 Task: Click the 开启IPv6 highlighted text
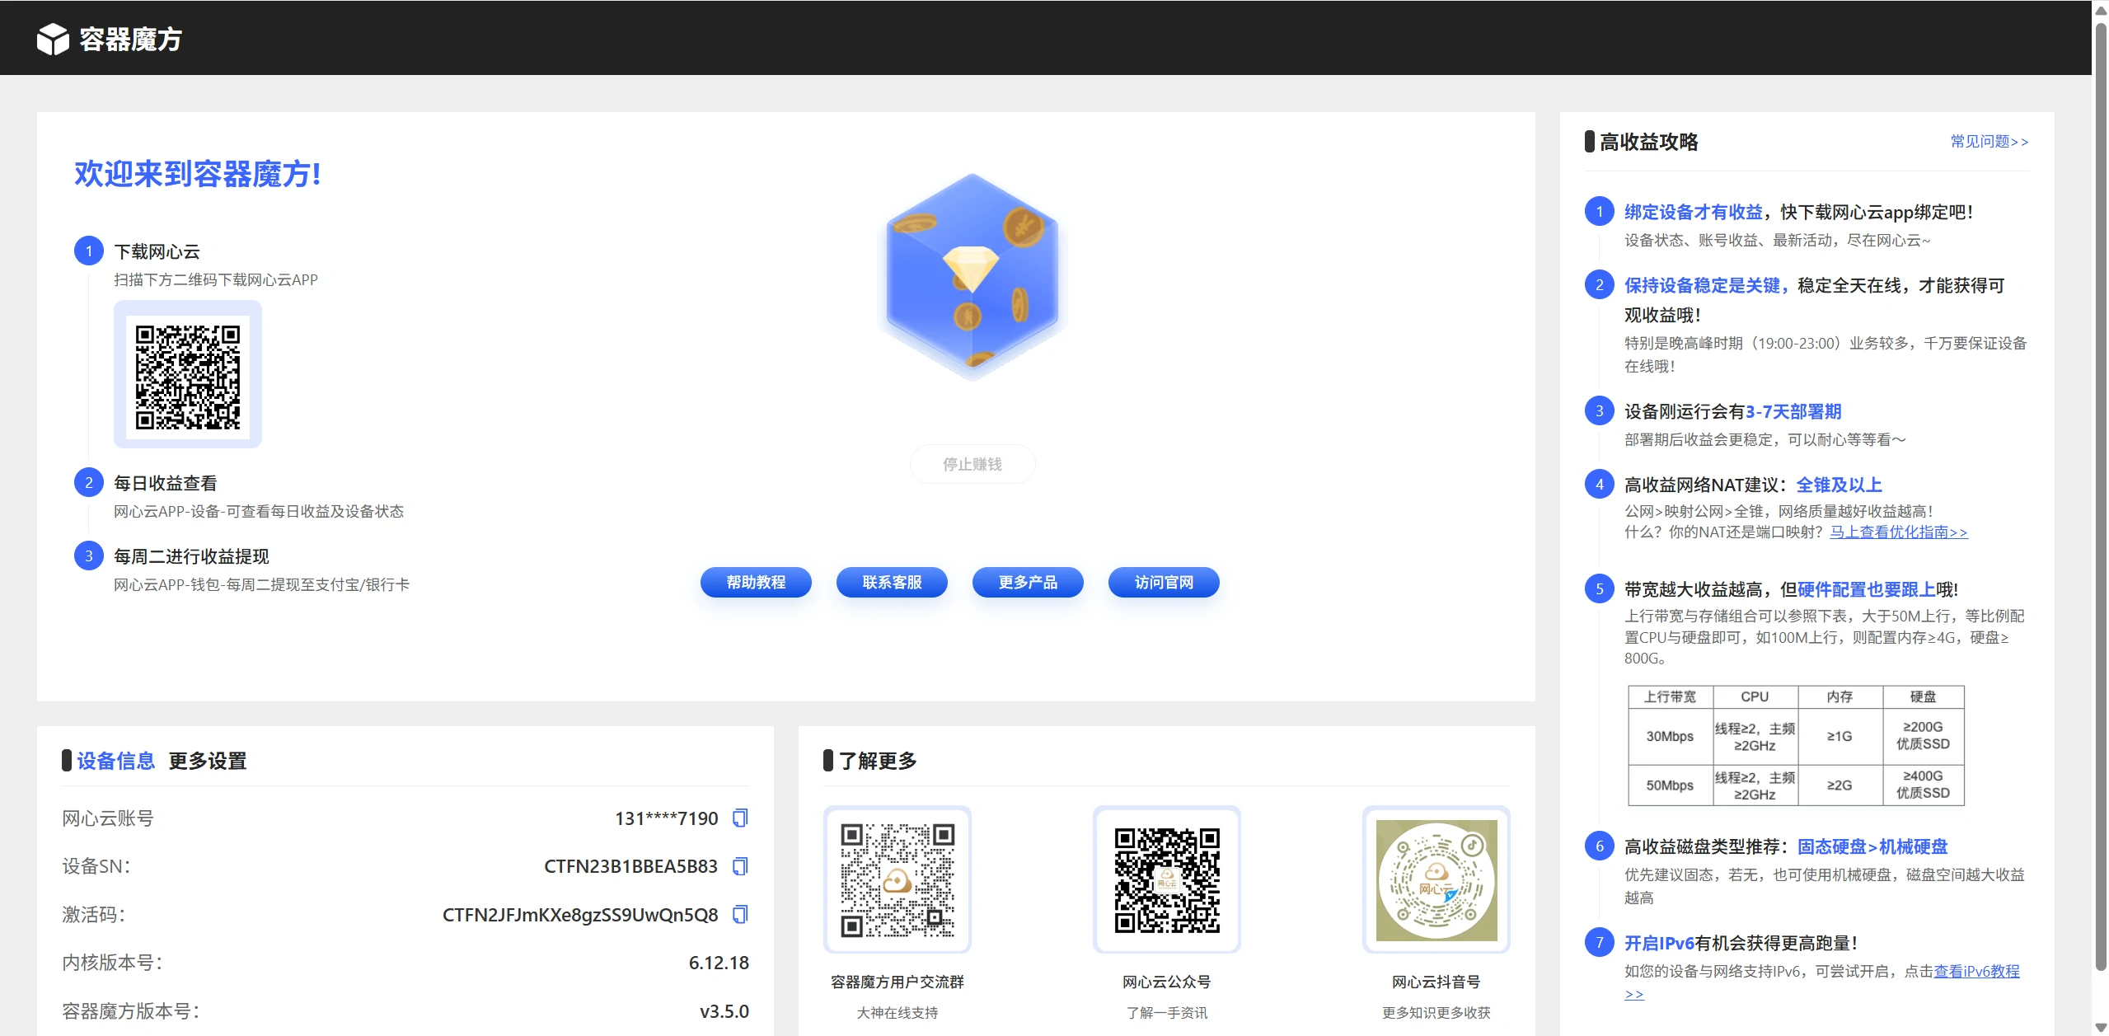[x=1659, y=943]
